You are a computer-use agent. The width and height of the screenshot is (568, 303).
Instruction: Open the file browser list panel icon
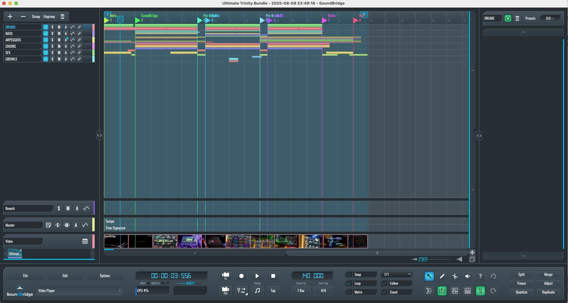429,291
